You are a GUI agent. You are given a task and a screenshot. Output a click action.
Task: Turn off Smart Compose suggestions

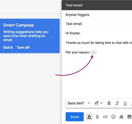(23, 47)
